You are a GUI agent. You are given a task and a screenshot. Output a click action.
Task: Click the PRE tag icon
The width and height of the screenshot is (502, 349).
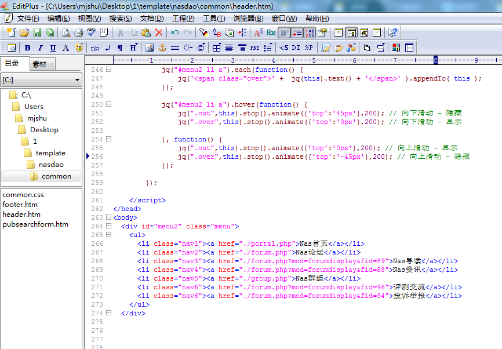pos(255,48)
